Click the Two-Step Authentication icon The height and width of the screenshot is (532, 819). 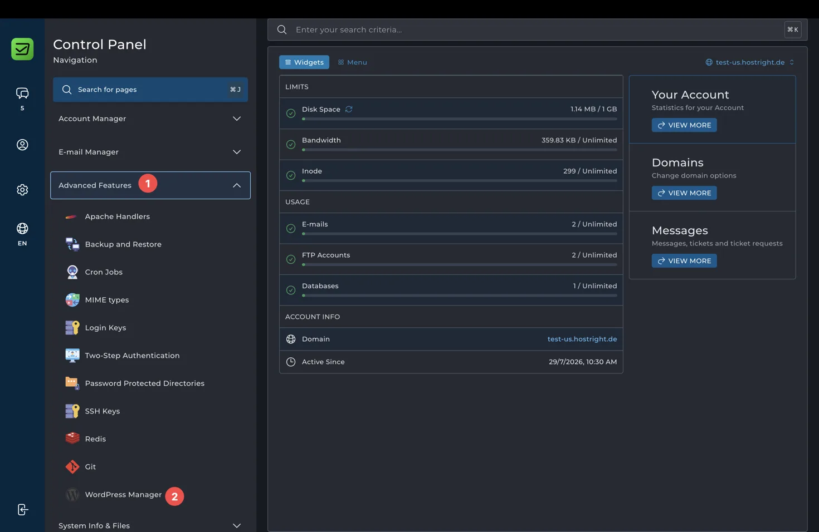[72, 356]
